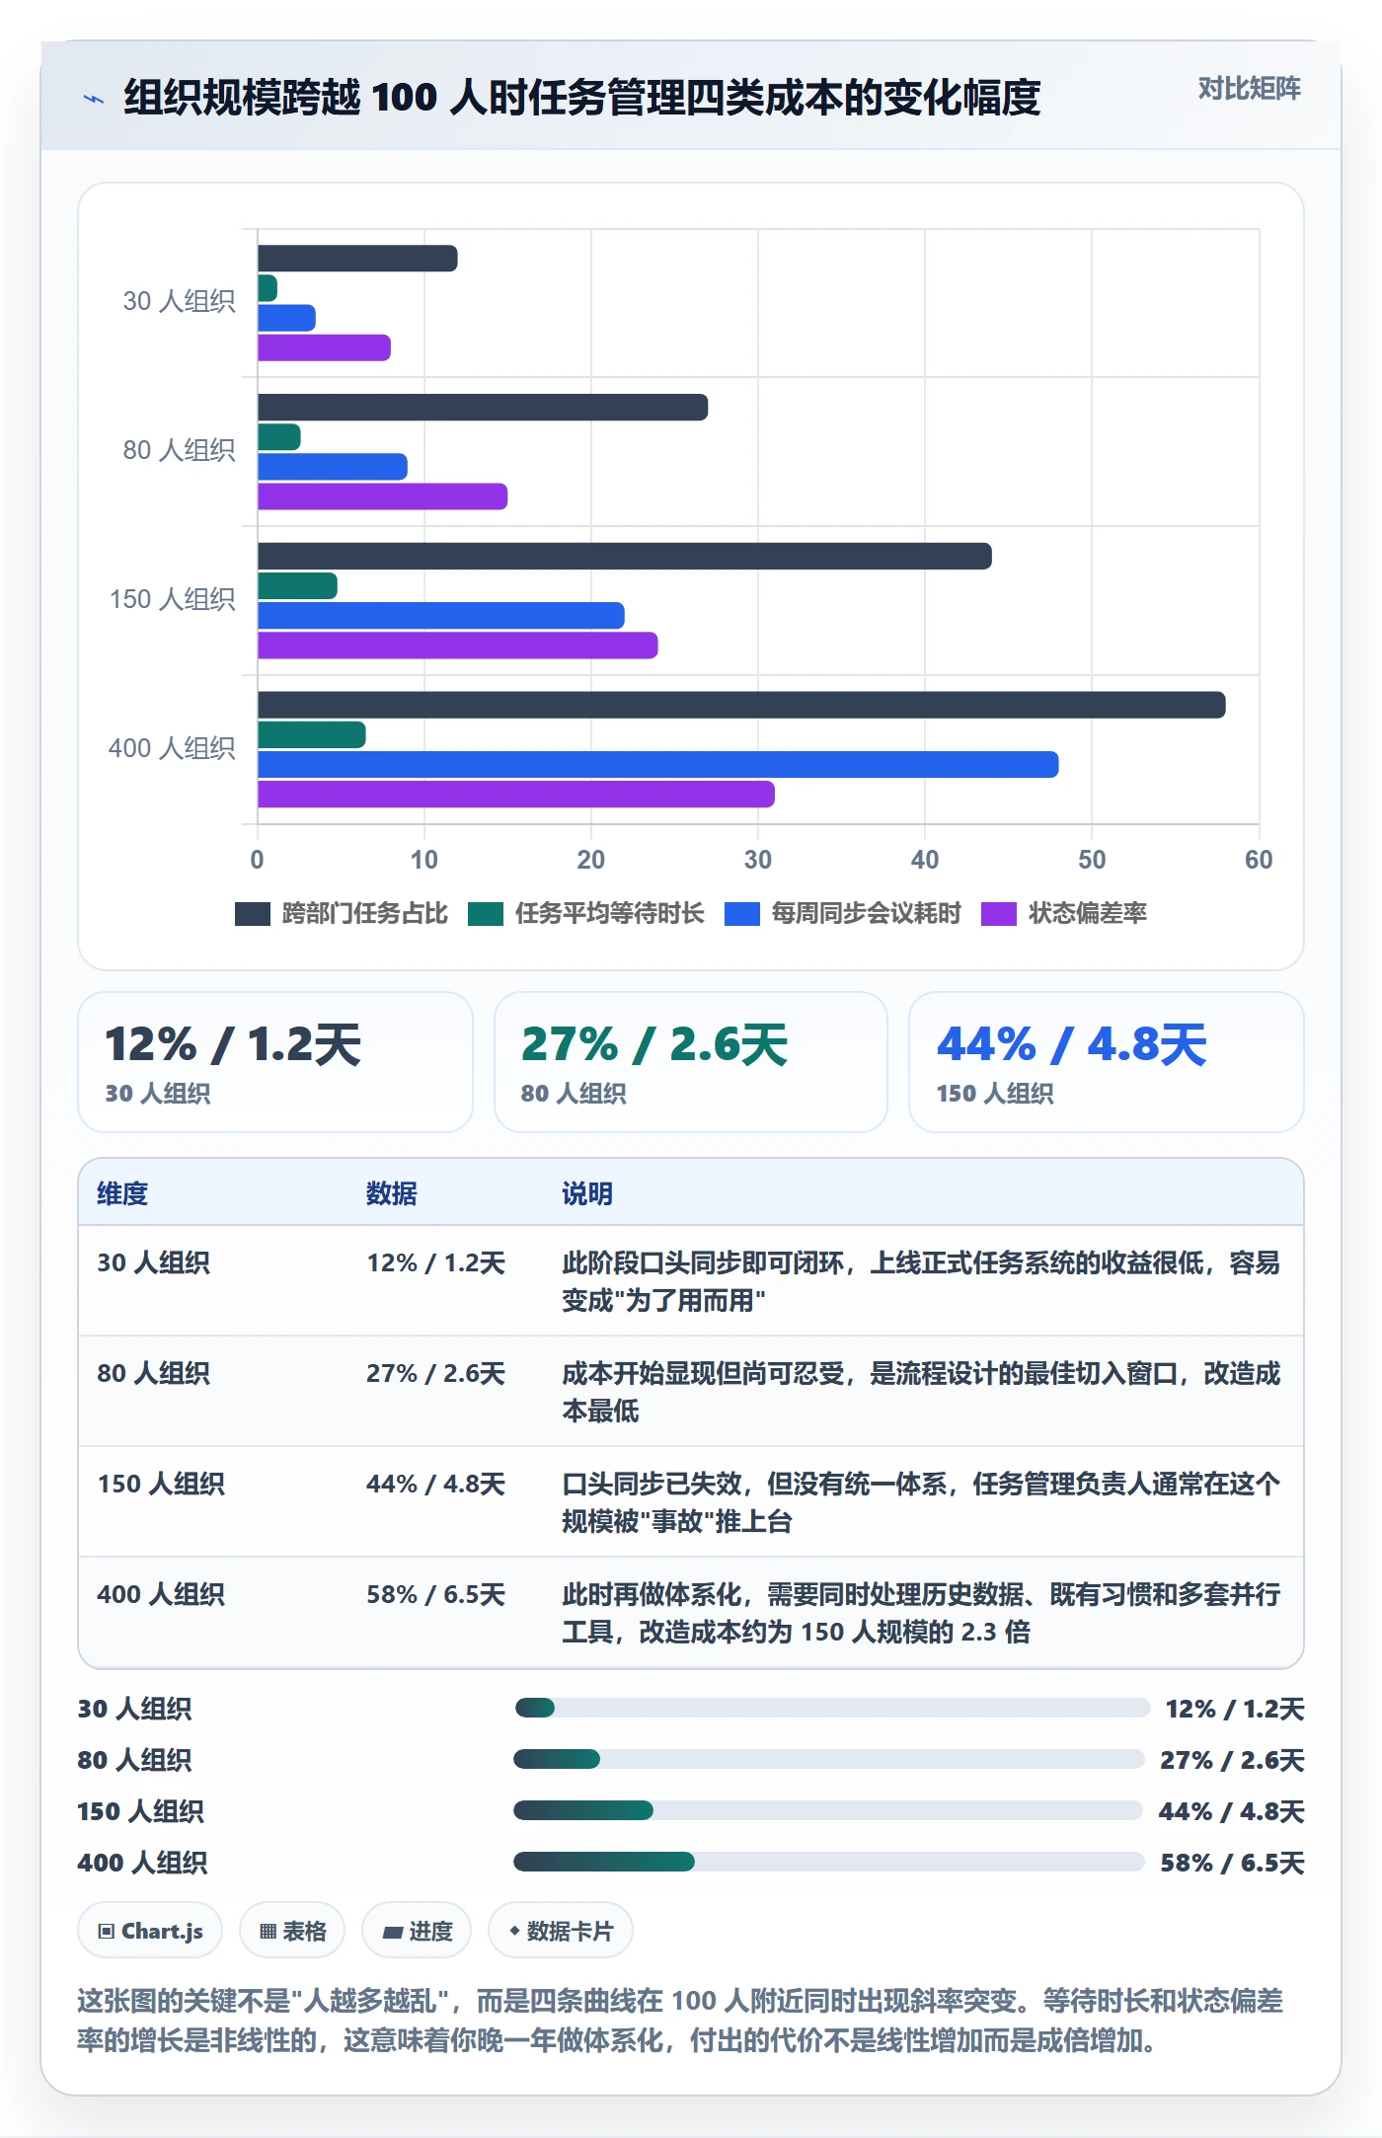Click the 数据 column header

tap(392, 1193)
